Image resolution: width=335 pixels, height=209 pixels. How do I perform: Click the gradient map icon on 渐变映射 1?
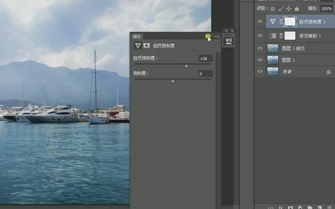(x=273, y=36)
